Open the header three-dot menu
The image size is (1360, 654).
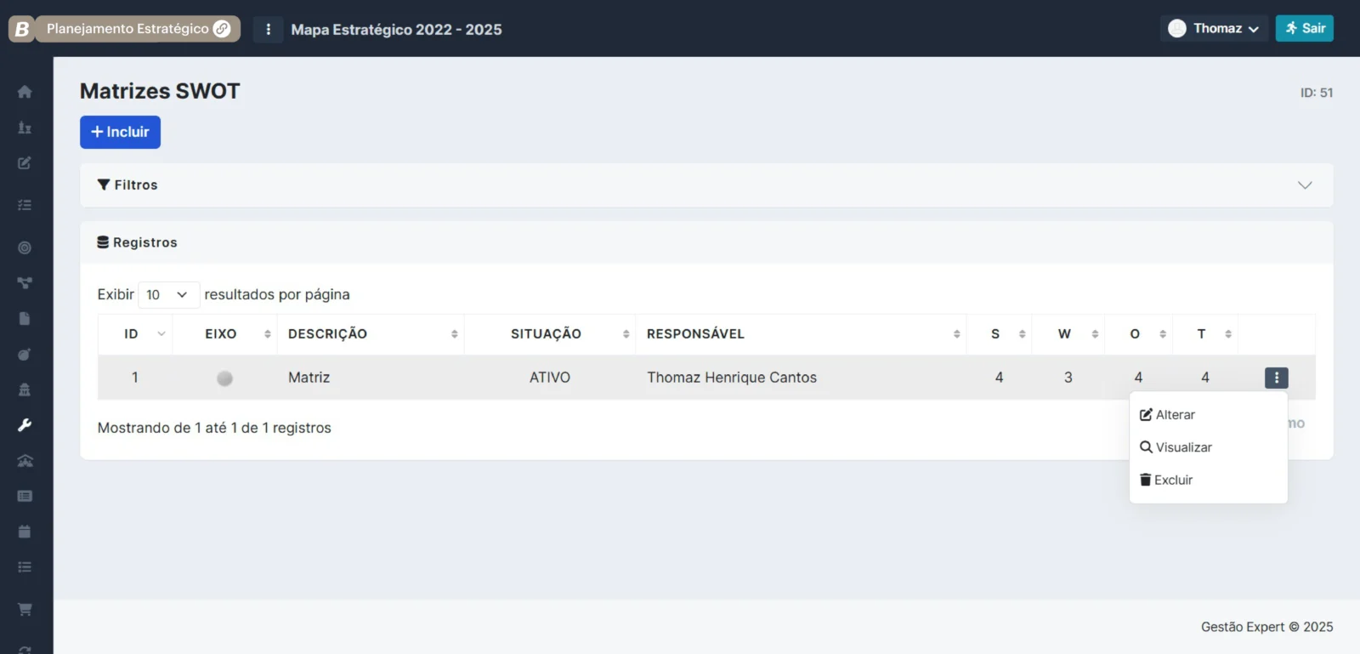click(x=269, y=29)
